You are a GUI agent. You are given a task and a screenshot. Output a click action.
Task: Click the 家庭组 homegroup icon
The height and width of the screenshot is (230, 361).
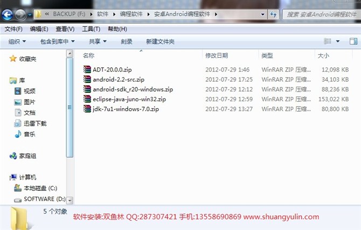pyautogui.click(x=13, y=156)
